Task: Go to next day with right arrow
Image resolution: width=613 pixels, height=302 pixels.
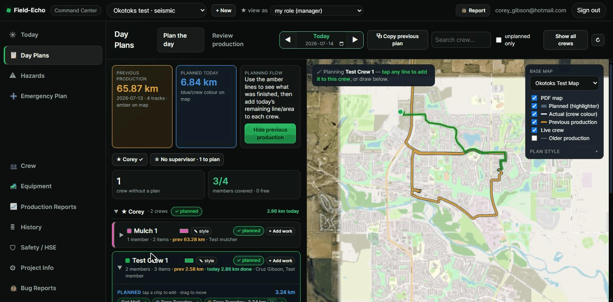Action: (355, 40)
